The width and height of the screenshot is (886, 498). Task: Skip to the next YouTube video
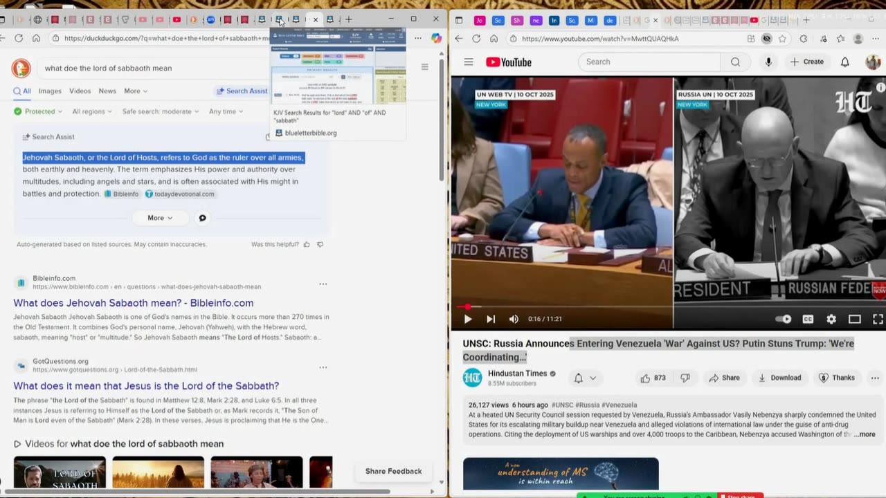(491, 319)
